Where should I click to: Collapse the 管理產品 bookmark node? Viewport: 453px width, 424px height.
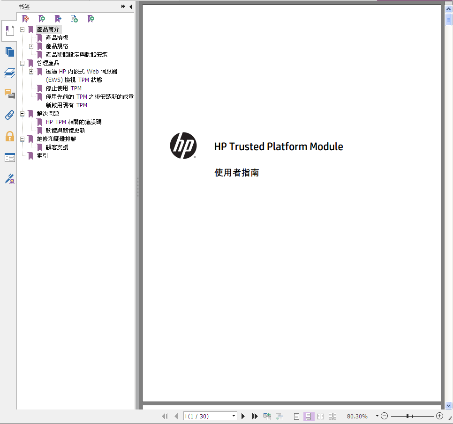click(x=22, y=63)
